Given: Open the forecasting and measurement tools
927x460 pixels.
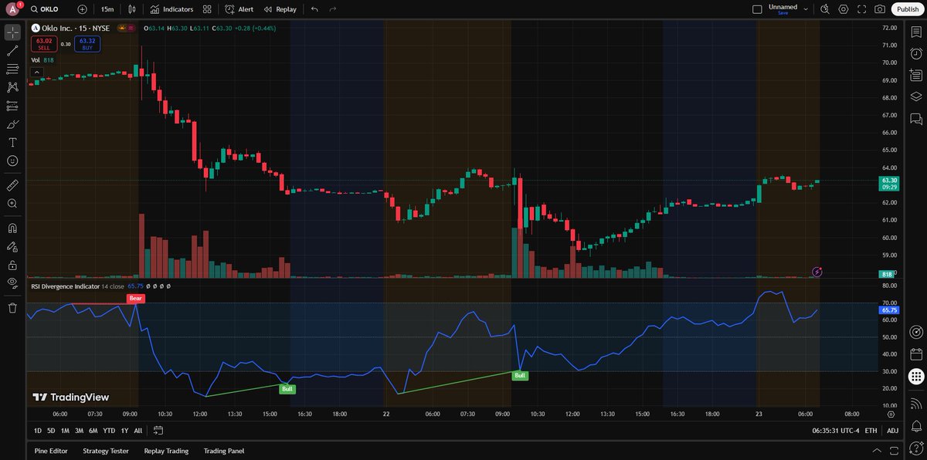Looking at the screenshot, I should coord(12,106).
